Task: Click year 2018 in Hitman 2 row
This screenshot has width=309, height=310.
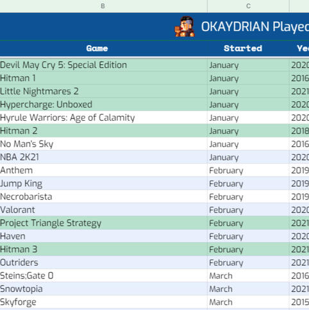Action: (300, 131)
